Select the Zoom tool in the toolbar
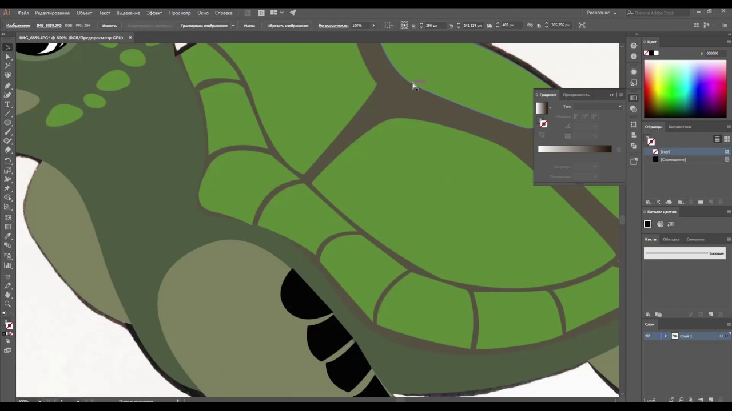 coord(7,304)
